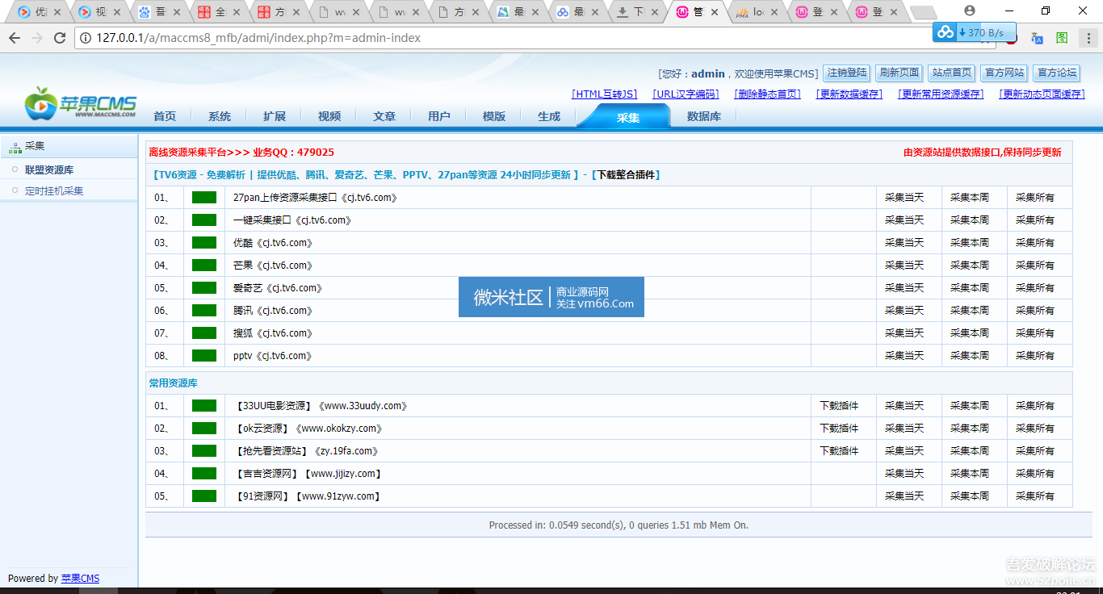Close the first browser tab

(57, 12)
